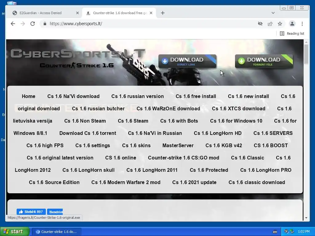
Task: Open a new browser tab
Action: pyautogui.click(x=163, y=13)
